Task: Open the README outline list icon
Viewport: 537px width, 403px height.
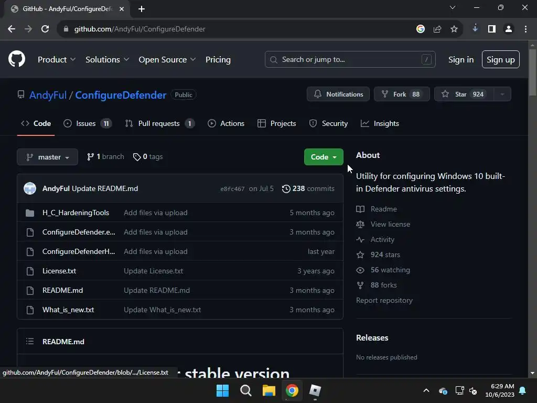Action: pos(30,341)
